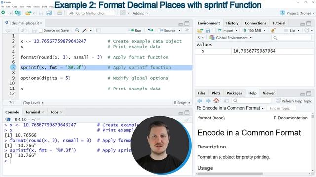Viewport: 316px width, 177px height.
Task: Toggle the Source on Save checkbox
Action: point(41,30)
